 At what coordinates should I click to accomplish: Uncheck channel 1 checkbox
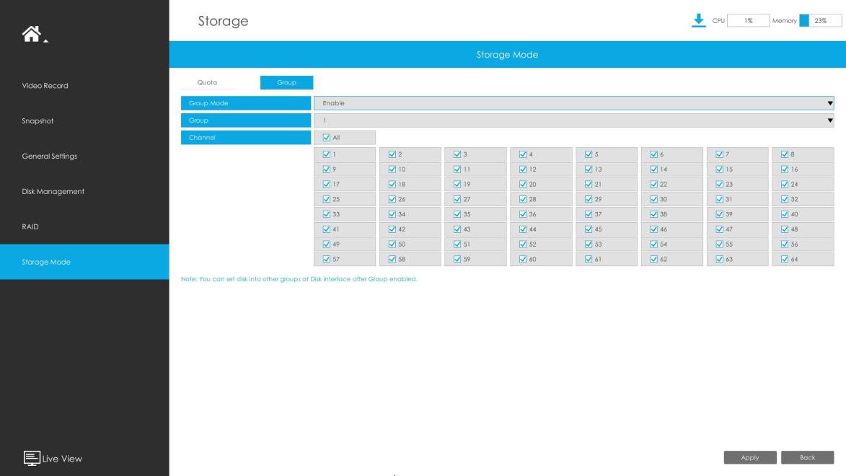pyautogui.click(x=327, y=154)
